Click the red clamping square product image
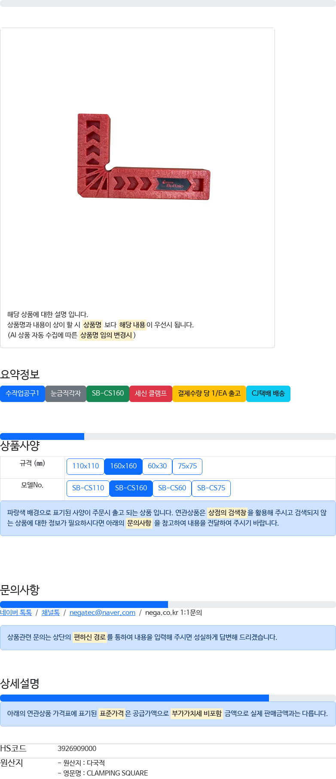Viewport: 336px width, 779px height. [x=144, y=157]
